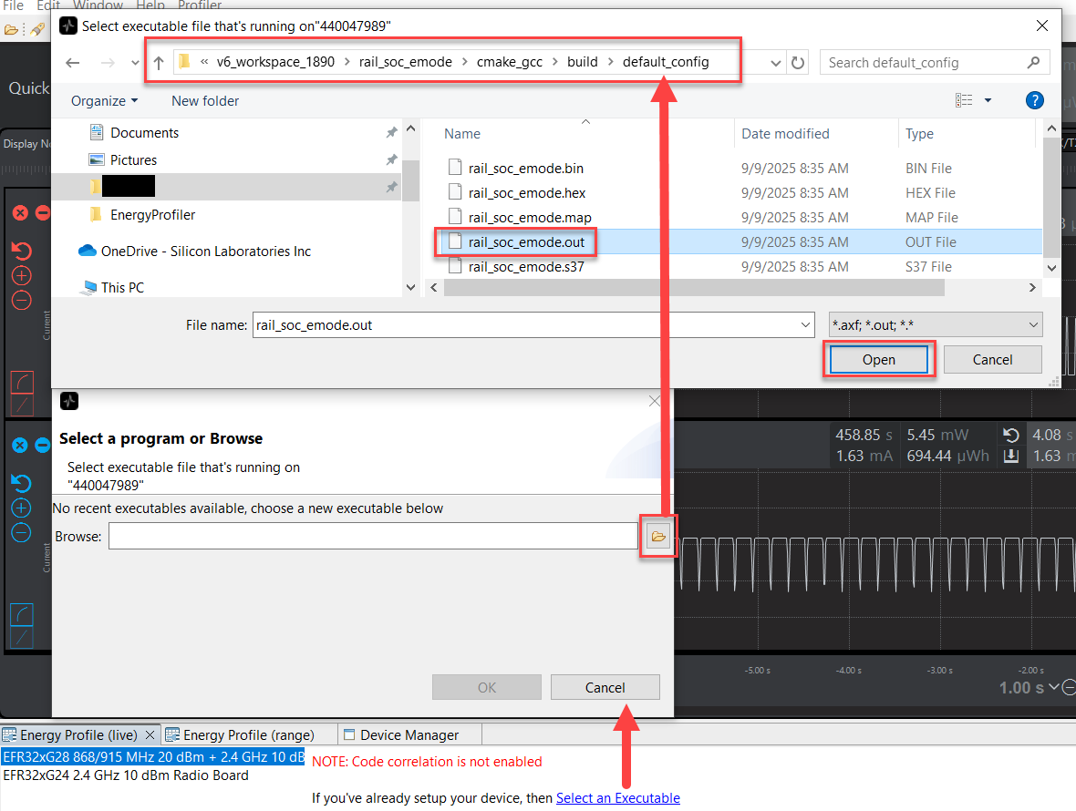1076x811 pixels.
Task: Click the Back navigation arrow
Action: click(x=73, y=63)
